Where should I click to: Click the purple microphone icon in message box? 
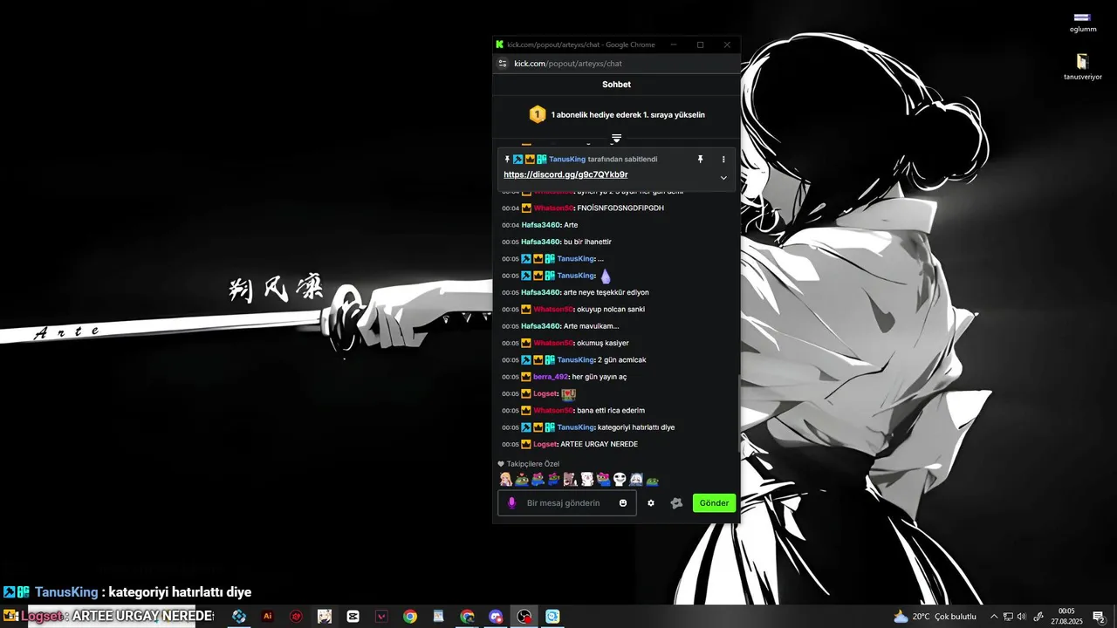511,503
